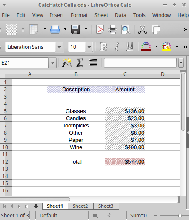Viewport: 189px width, 220px height.
Task: Add a new sheet with plus button
Action: [36, 206]
